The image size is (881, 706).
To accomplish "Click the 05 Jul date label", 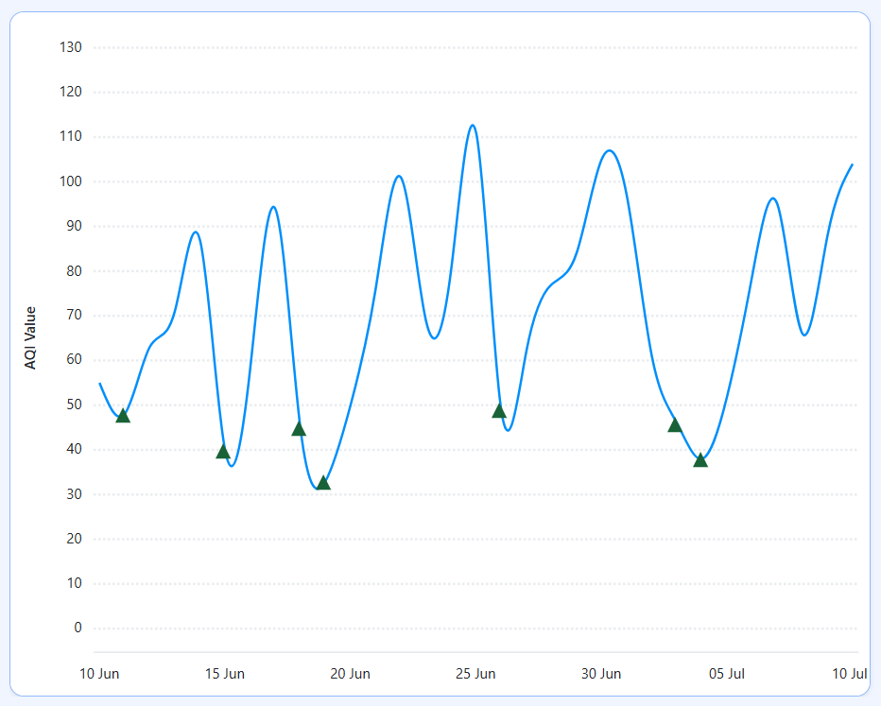I will (727, 674).
